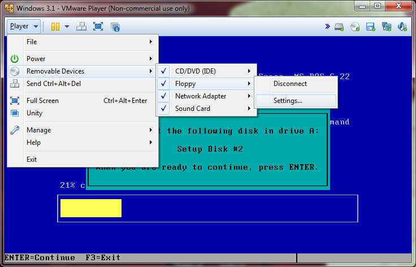Select Settings... in the Floppy submenu
This screenshot has width=416, height=267.
[288, 101]
